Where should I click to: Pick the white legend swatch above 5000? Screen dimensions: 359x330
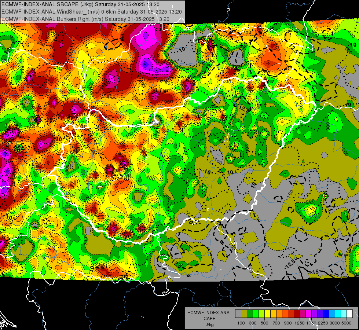(x=349, y=314)
